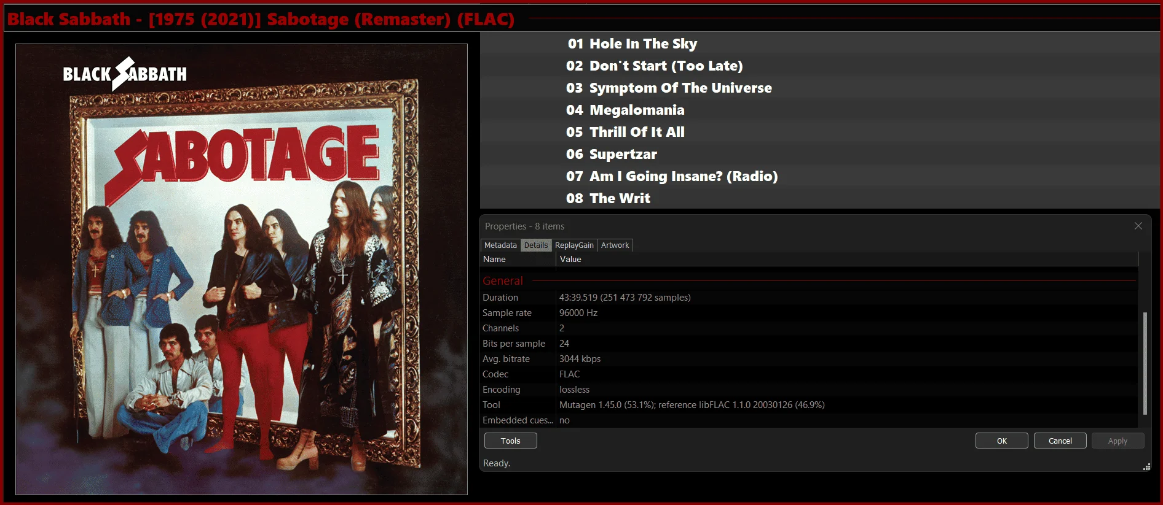This screenshot has height=505, width=1163.
Task: Click the Ready status text
Action: [x=497, y=463]
